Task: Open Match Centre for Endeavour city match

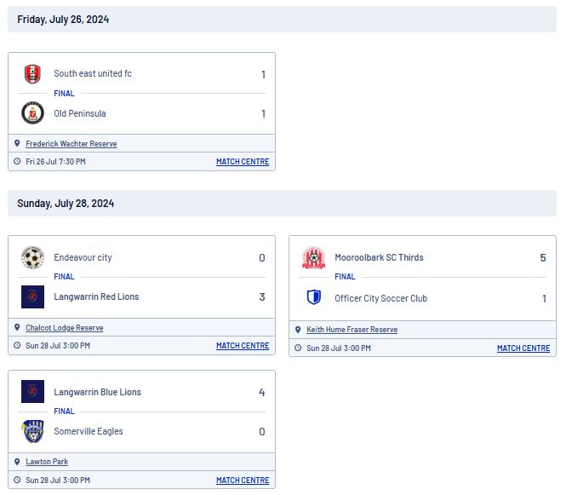Action: click(243, 345)
